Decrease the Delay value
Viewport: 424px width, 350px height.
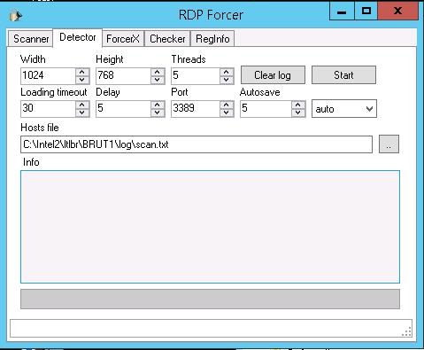tap(158, 113)
